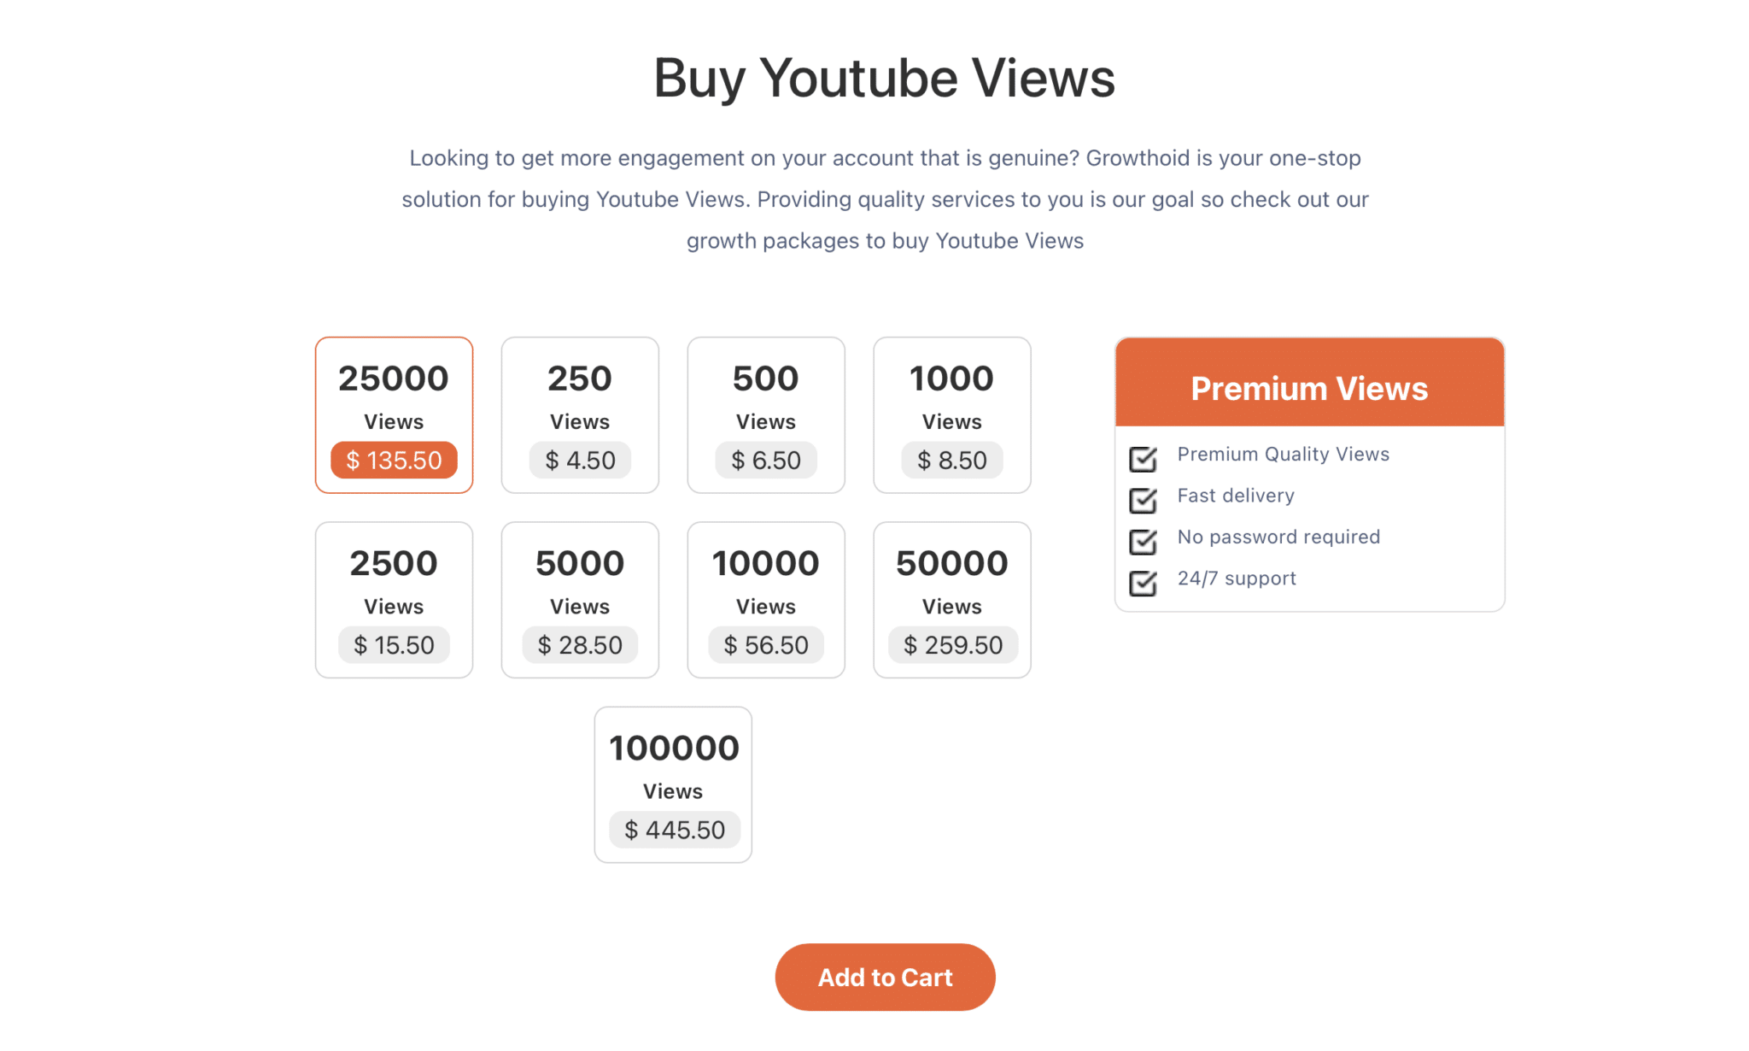Click the Premium Quality Views checkmark icon
This screenshot has width=1749, height=1051.
[1143, 459]
